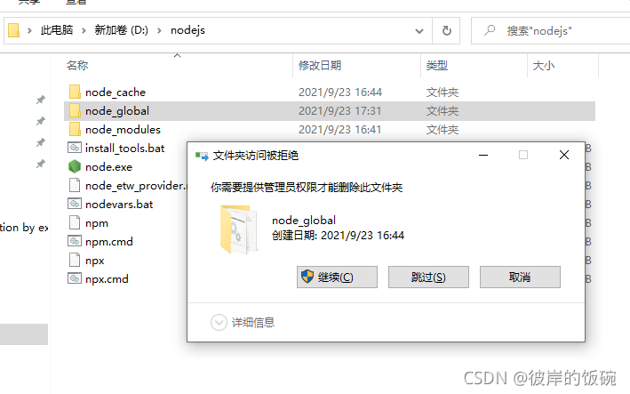Click the 跳过(S) skip button
The height and width of the screenshot is (394, 630).
coord(428,277)
